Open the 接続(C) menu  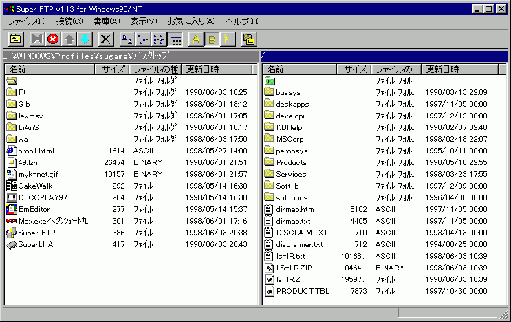(x=69, y=21)
